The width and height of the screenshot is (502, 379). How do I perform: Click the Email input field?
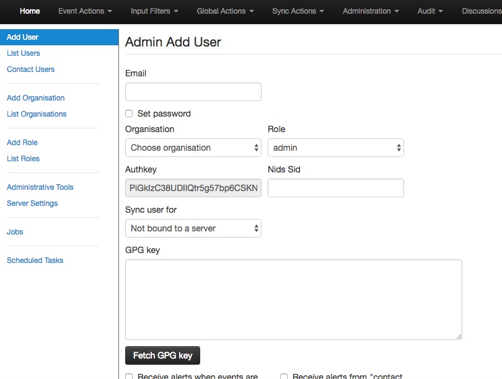[x=193, y=92]
